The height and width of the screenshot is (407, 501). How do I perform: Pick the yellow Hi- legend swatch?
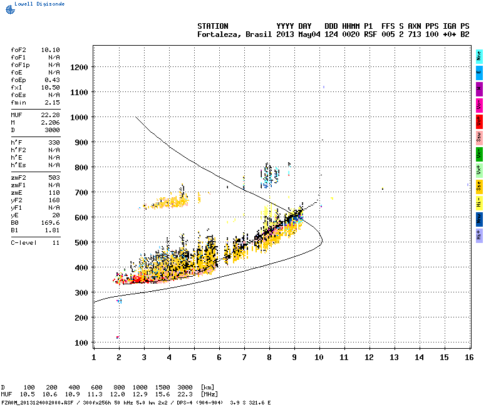pos(479,203)
